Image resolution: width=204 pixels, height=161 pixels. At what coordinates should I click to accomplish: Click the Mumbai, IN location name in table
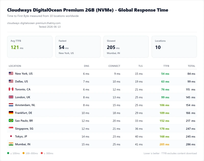[23, 144]
